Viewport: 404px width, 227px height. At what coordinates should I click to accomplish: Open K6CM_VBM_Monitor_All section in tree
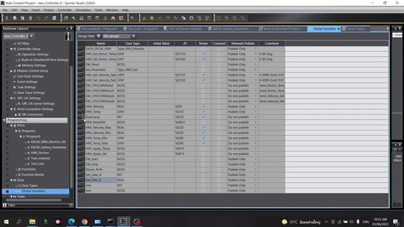pos(48,142)
